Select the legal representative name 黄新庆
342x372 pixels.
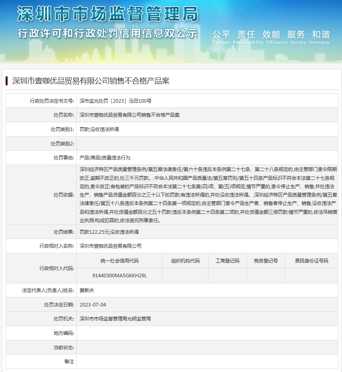pos(87,290)
